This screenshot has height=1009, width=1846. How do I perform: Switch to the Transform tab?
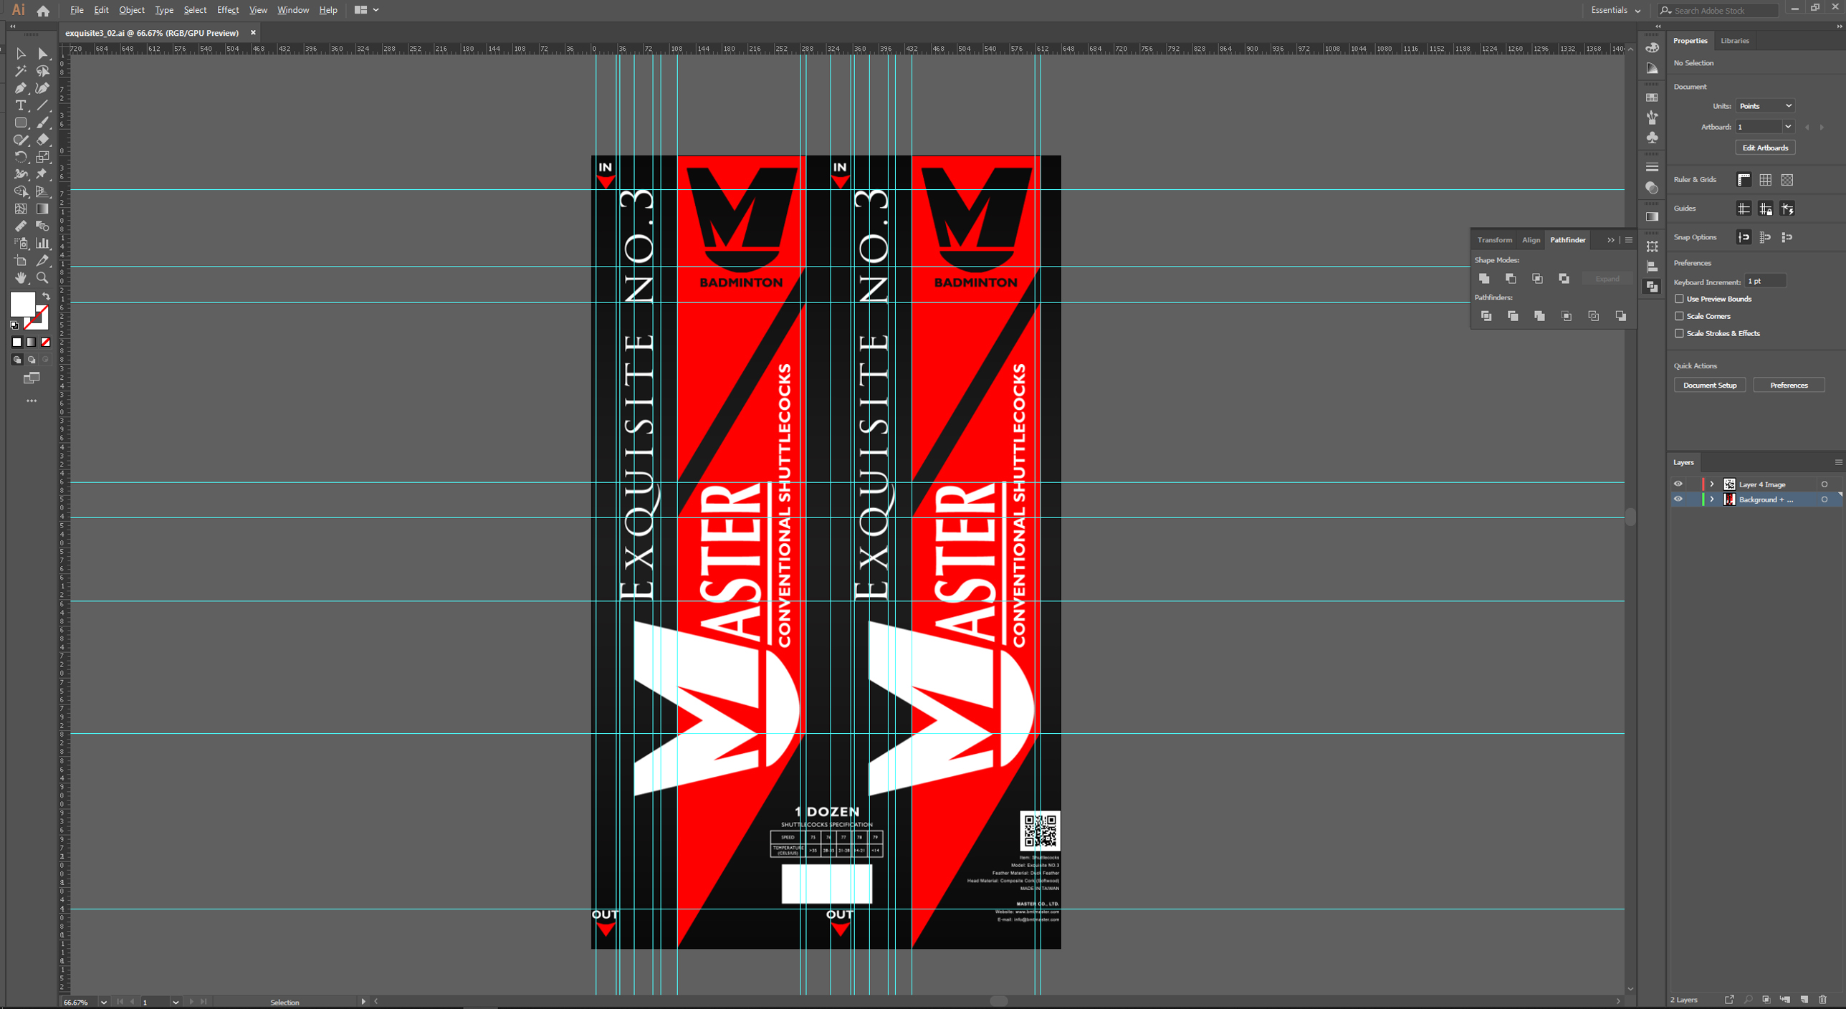[1494, 240]
